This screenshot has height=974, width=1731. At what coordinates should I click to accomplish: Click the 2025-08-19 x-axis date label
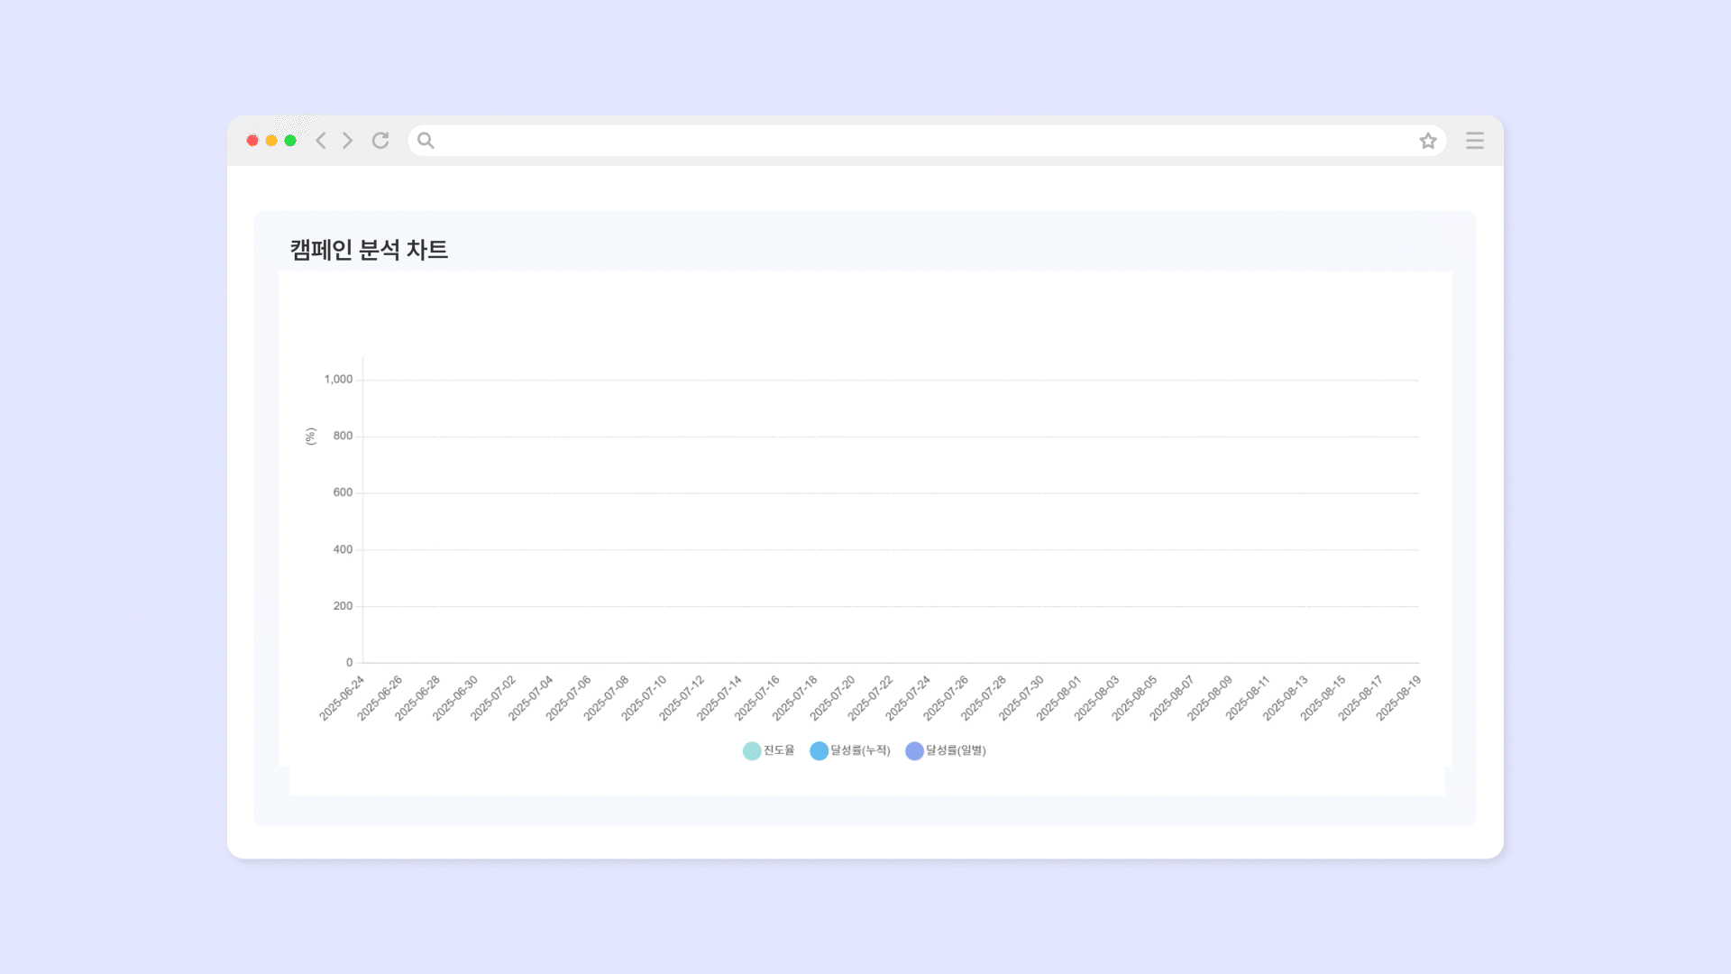pyautogui.click(x=1398, y=697)
